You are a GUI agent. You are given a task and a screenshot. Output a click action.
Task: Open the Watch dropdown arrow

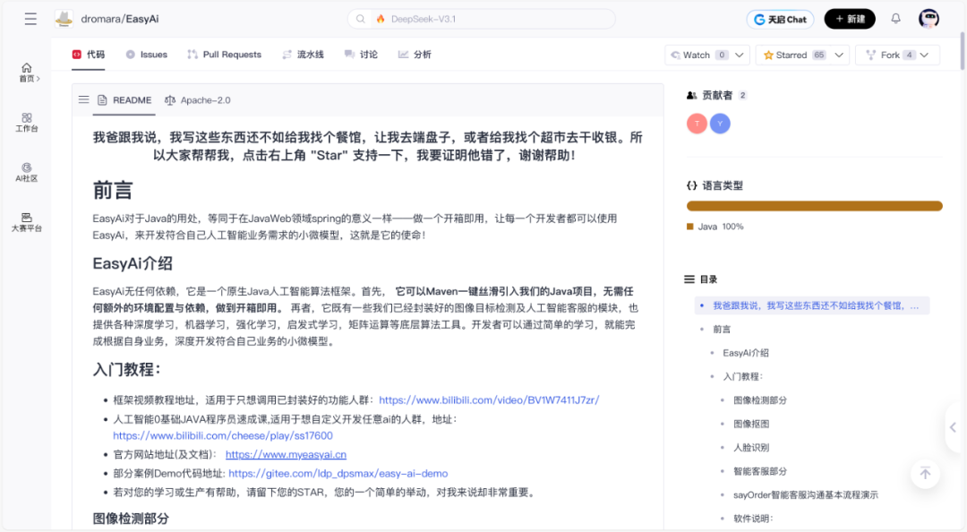point(740,55)
